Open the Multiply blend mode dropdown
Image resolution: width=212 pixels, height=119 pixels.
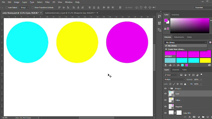click(174, 80)
